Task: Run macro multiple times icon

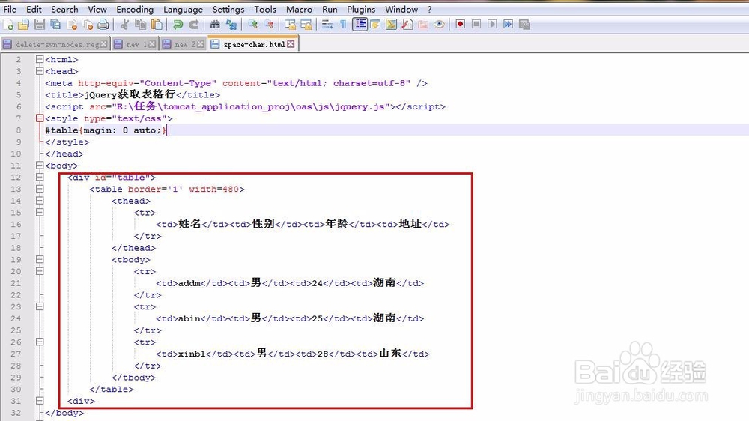Action: point(509,25)
